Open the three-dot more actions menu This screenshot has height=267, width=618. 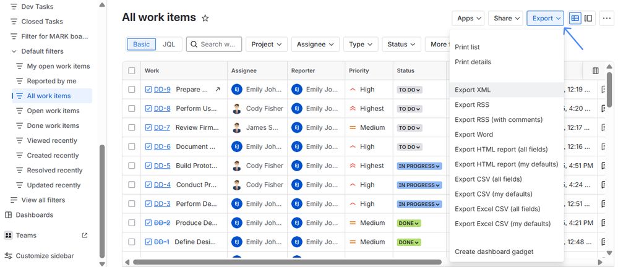pyautogui.click(x=606, y=18)
